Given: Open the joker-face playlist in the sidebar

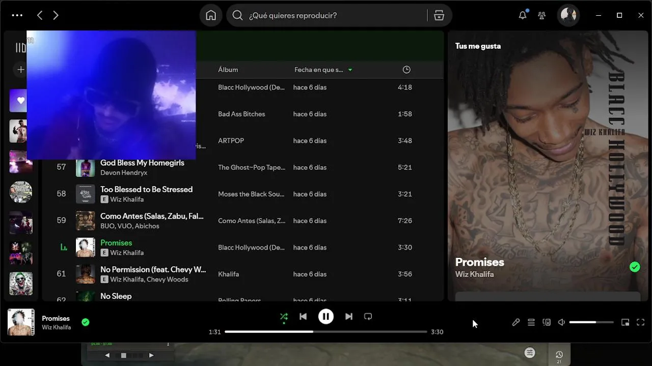Looking at the screenshot, I should tap(21, 284).
